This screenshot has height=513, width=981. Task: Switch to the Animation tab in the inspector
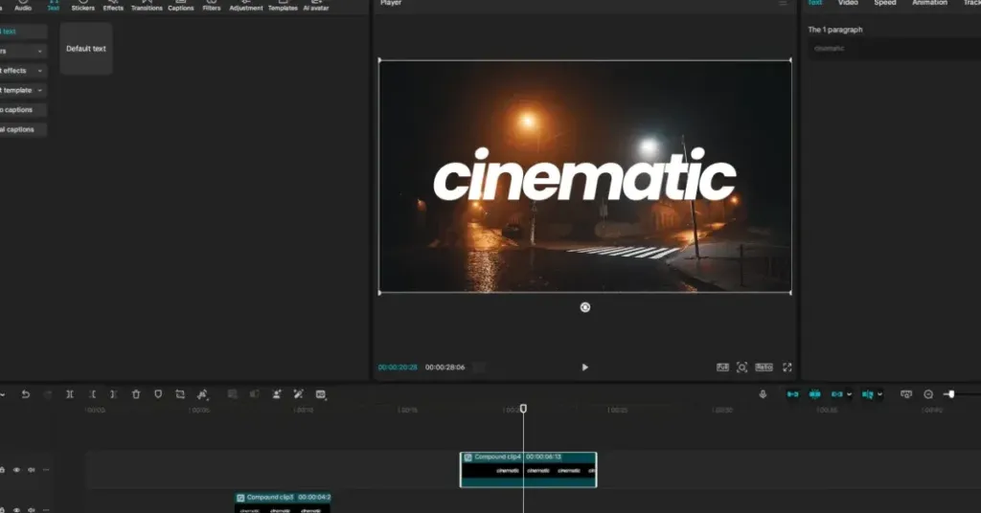tap(929, 4)
